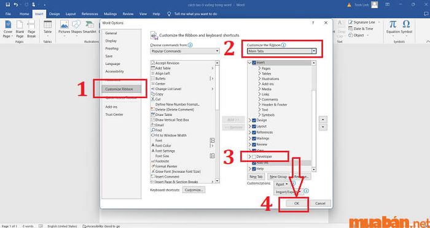The image size is (430, 228).
Task: Open the Customize the Ribbon Main Tabs dropdown
Action: click(281, 51)
